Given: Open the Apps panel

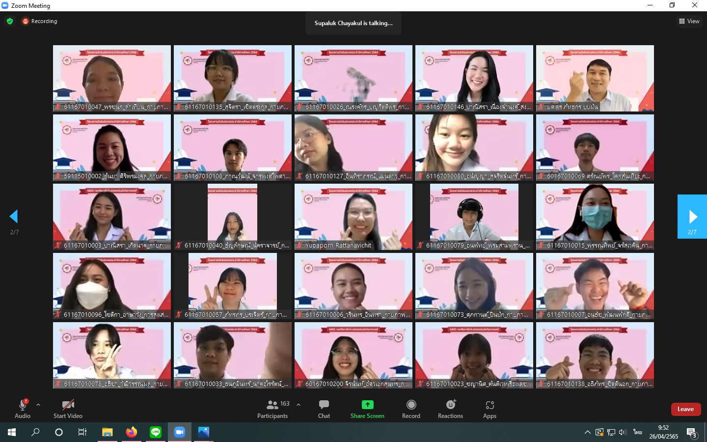Looking at the screenshot, I should [x=489, y=409].
